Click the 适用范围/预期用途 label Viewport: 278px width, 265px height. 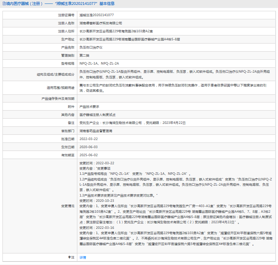pyautogui.click(x=60, y=88)
